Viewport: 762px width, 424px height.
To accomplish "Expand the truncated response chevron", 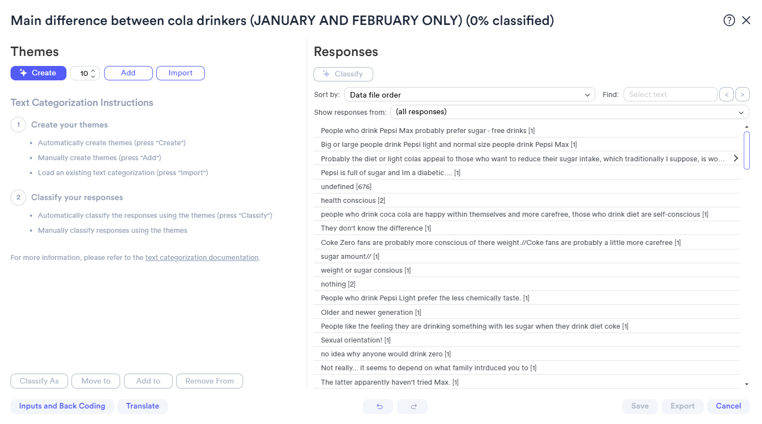I will pos(735,159).
